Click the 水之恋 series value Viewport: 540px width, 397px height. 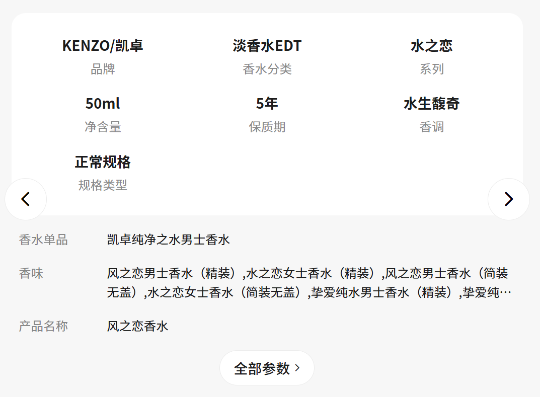[431, 46]
